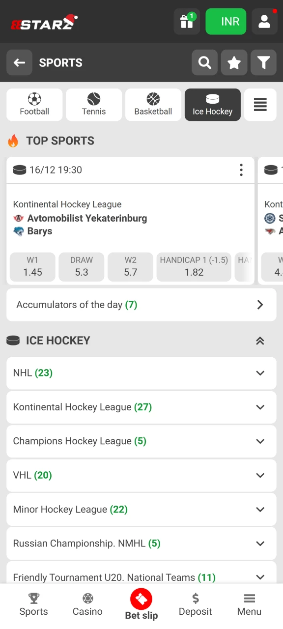This screenshot has height=629, width=283.
Task: Open the three-dot menu on the match card
Action: (x=241, y=170)
